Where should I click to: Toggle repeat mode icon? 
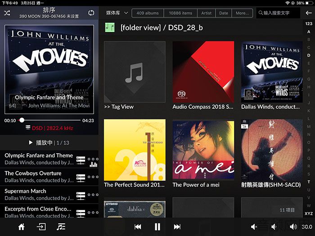(x=91, y=13)
